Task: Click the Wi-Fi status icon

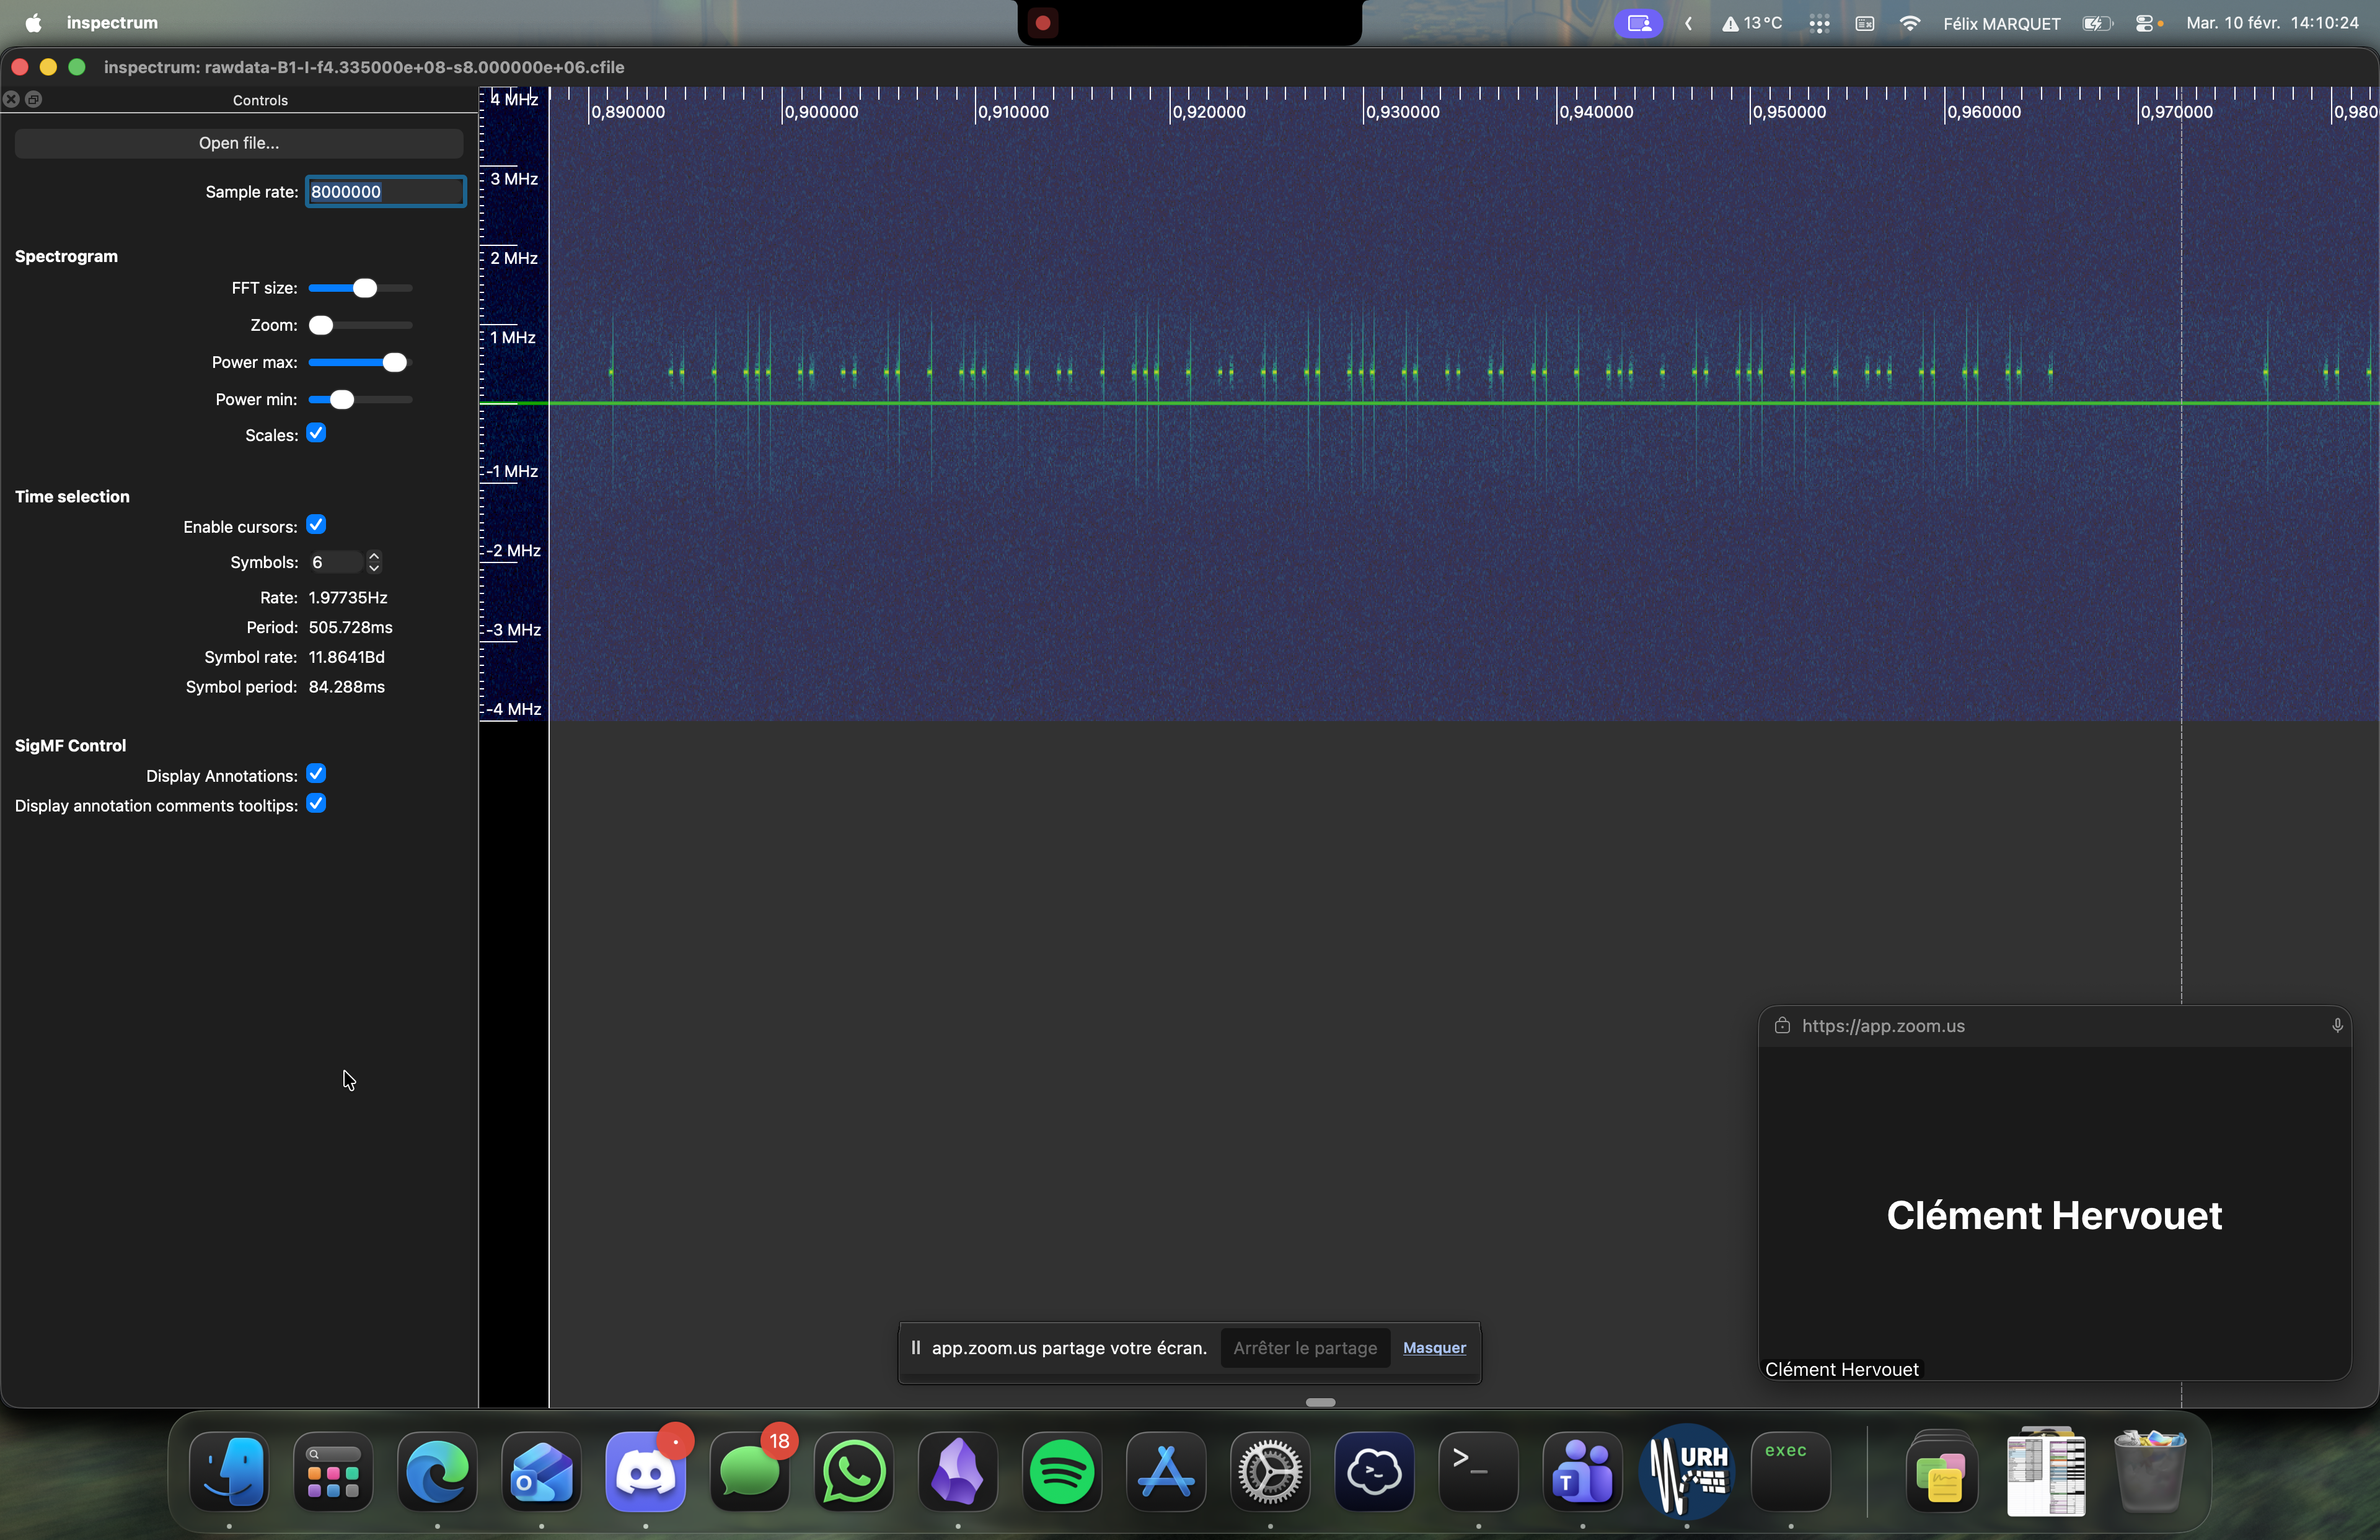Action: [1909, 23]
